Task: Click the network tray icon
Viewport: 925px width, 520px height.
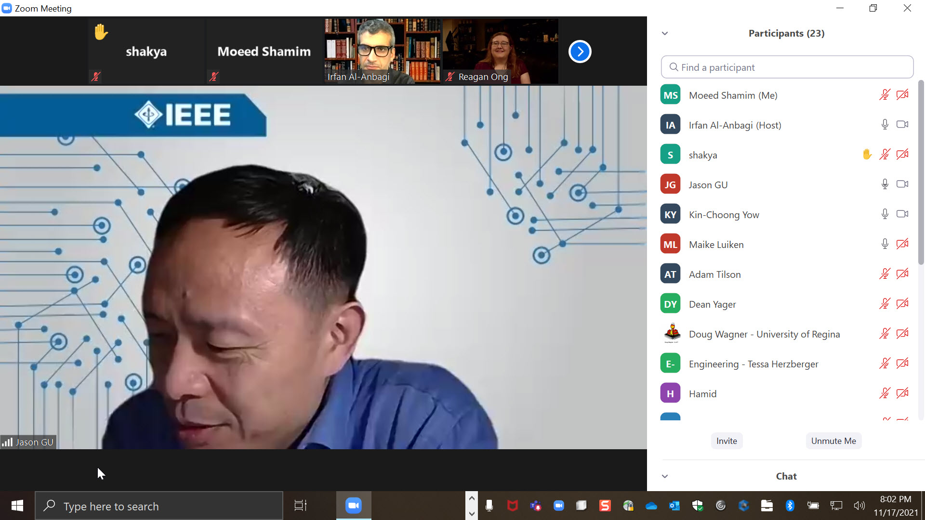Action: pyautogui.click(x=836, y=506)
